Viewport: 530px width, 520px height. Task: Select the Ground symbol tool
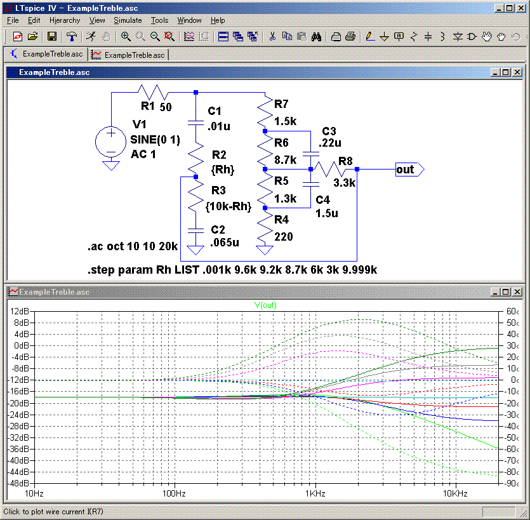click(384, 36)
